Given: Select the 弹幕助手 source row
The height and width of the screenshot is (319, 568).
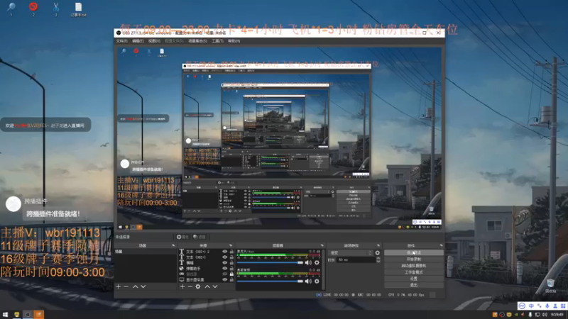Looking at the screenshot, I should pos(207,269).
